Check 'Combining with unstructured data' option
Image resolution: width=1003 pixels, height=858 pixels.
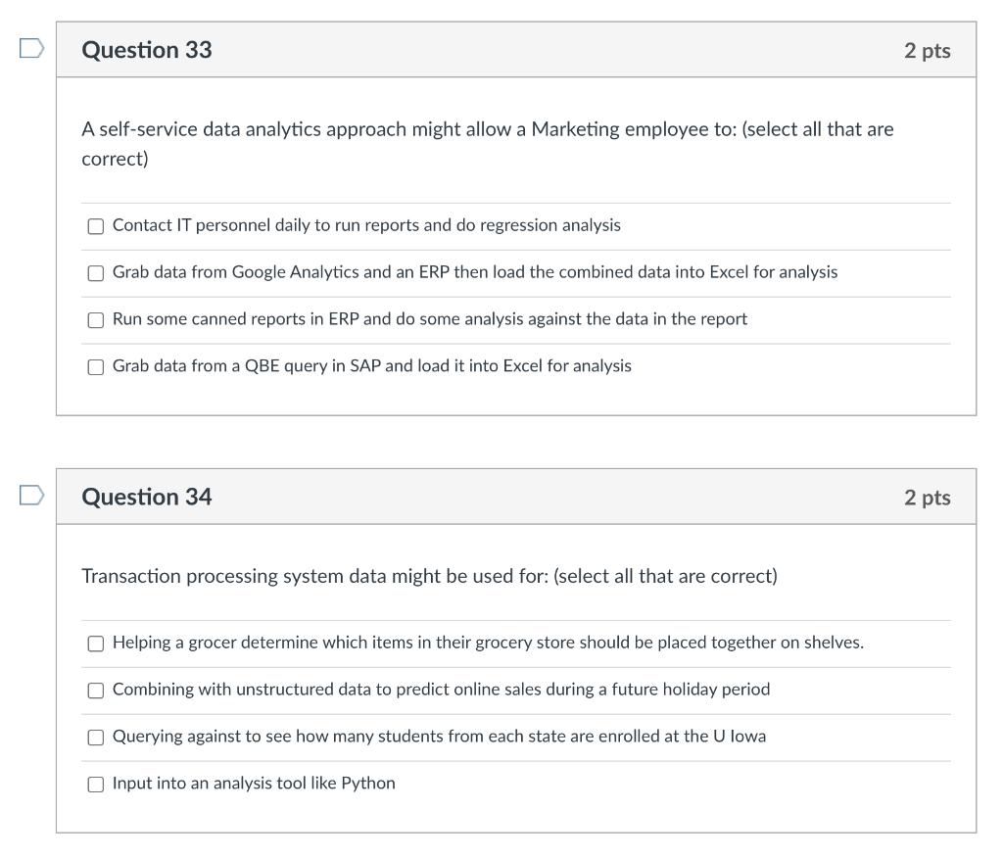tap(95, 690)
